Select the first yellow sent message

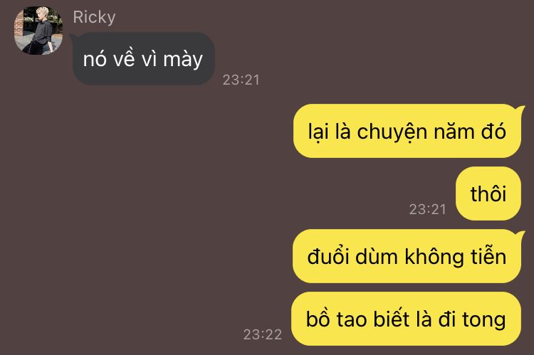tap(407, 131)
